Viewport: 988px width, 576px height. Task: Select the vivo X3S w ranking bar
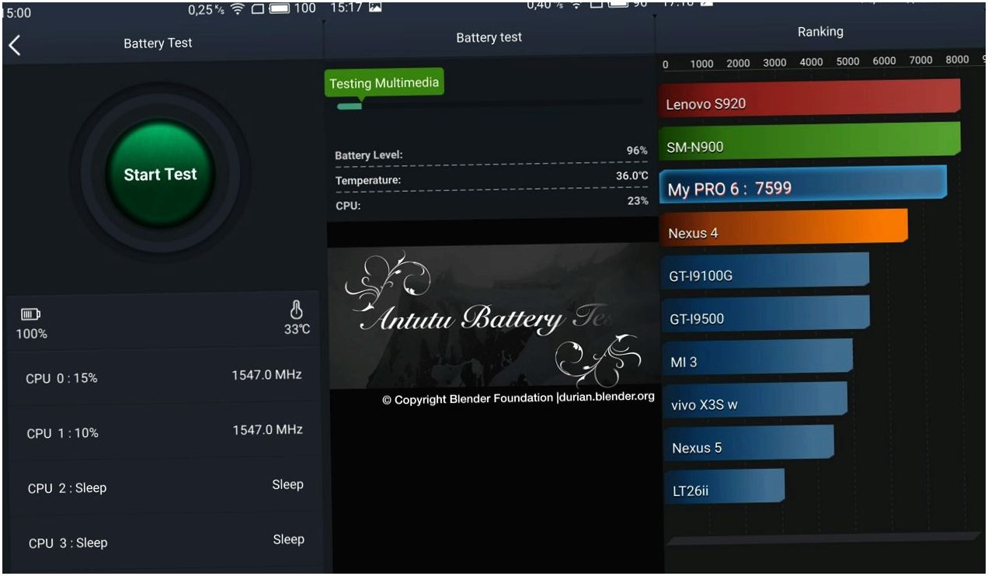[x=755, y=402]
